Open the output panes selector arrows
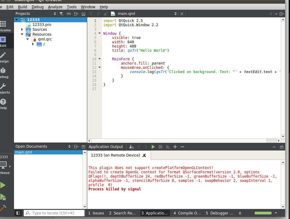 pos(240,213)
